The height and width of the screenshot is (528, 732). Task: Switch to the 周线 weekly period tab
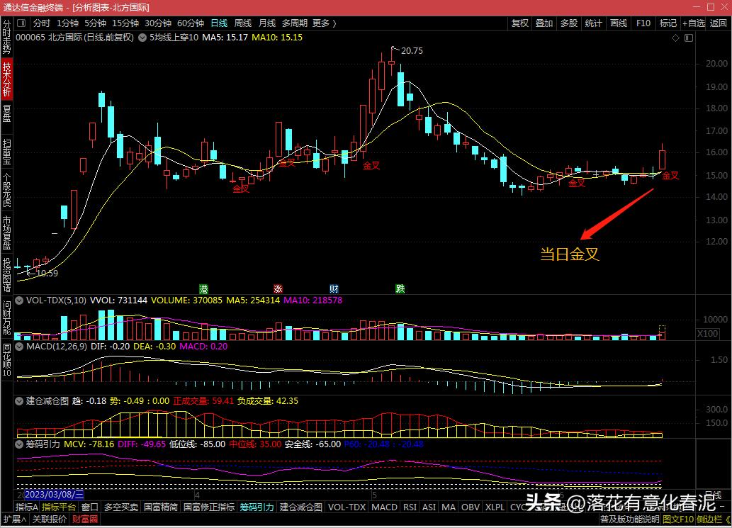(x=242, y=23)
